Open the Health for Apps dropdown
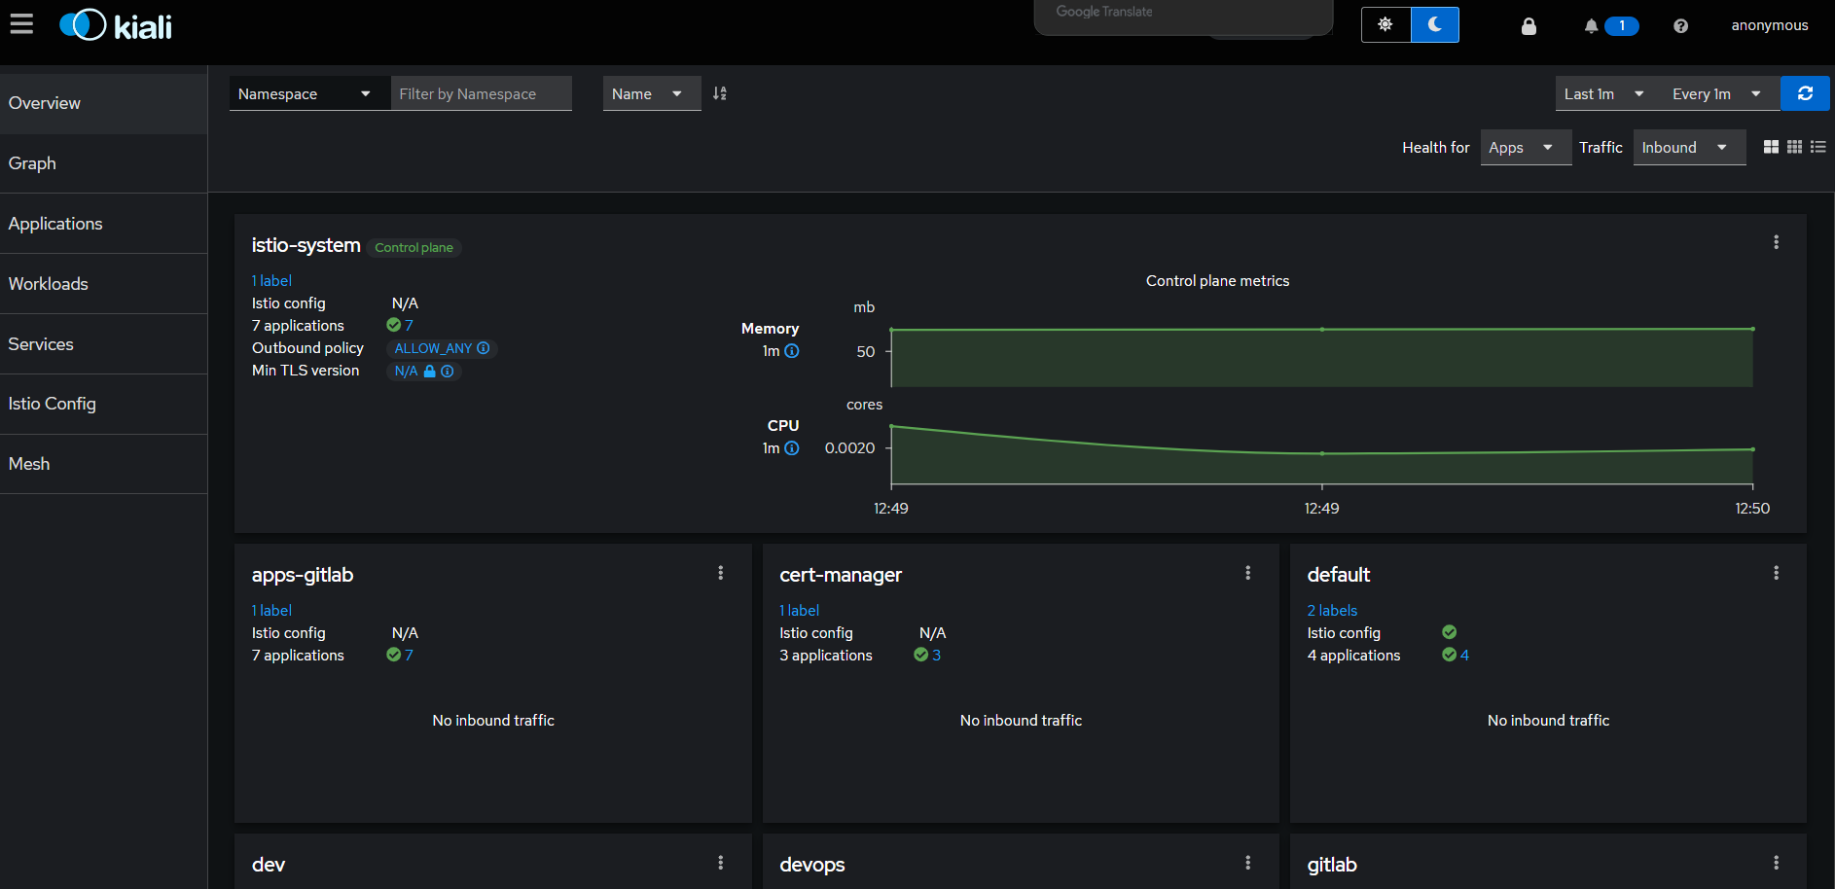Image resolution: width=1835 pixels, height=889 pixels. click(x=1526, y=148)
